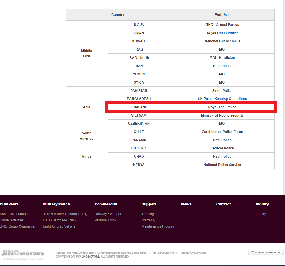The width and height of the screenshot is (285, 266).
Task: Click the PANAMA country cell
Action: tap(139, 140)
